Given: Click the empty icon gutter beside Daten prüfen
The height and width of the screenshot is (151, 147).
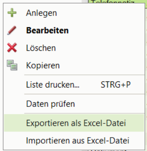Looking at the screenshot, I should coord(14,104).
